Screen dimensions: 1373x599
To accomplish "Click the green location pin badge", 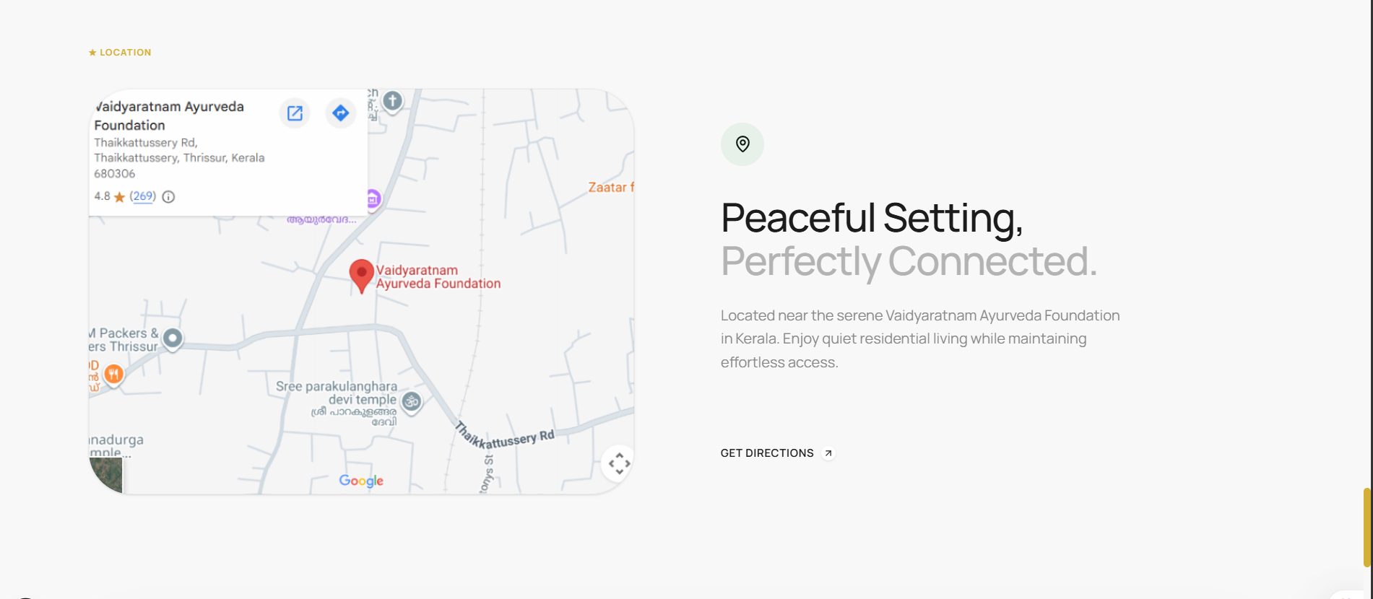I will (x=742, y=144).
